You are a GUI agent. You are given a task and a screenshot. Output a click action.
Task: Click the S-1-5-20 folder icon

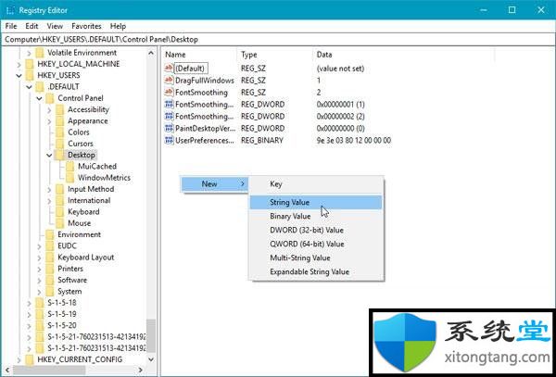pos(40,325)
